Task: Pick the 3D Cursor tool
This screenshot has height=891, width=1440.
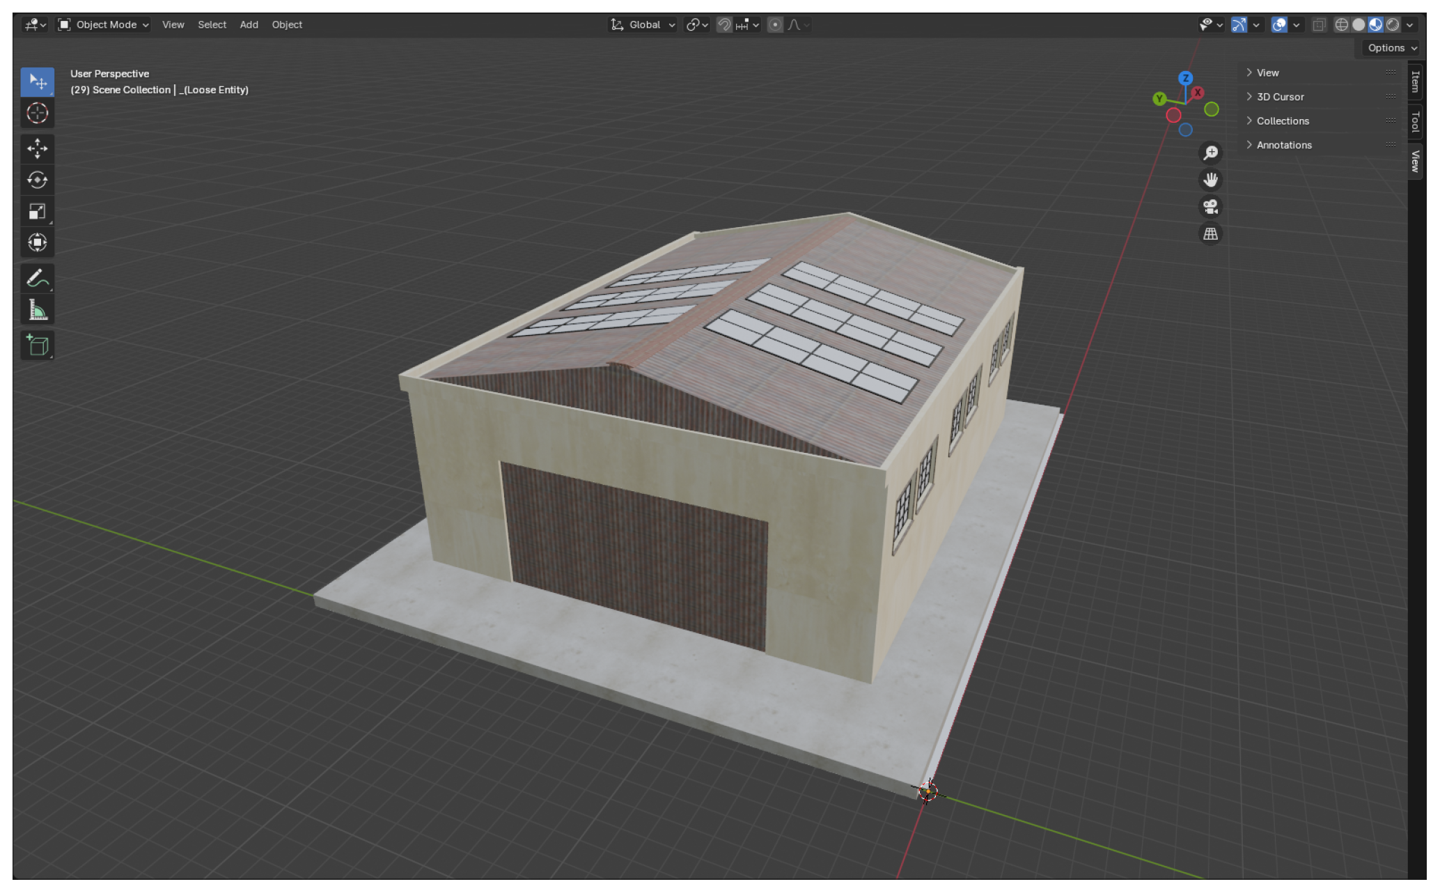Action: [37, 113]
